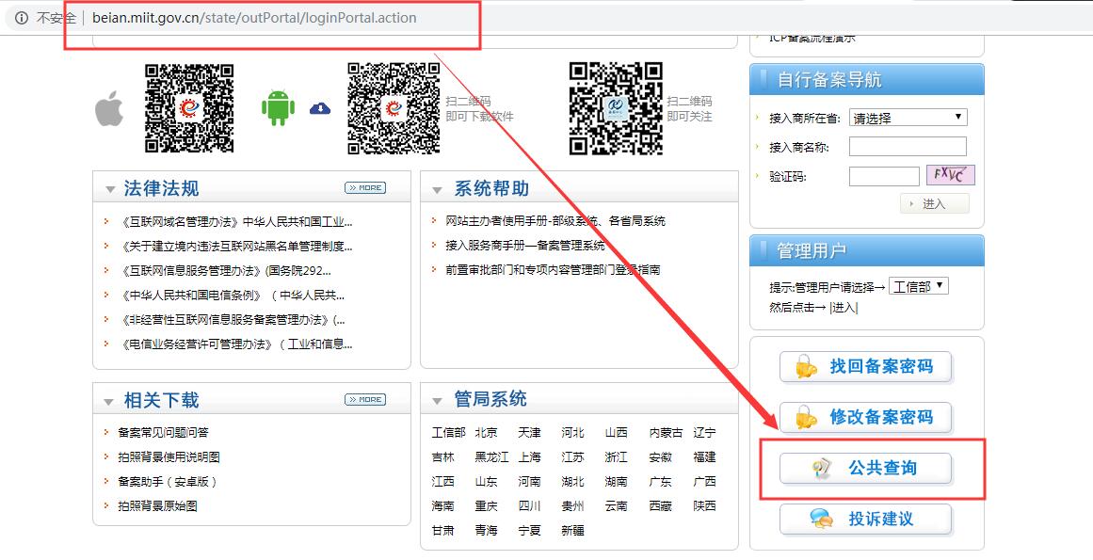Click the Android robot icon
Screen dimensions: 1093x560
[278, 106]
